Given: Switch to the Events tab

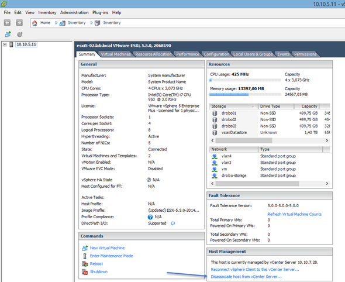Looking at the screenshot, I should click(284, 54).
